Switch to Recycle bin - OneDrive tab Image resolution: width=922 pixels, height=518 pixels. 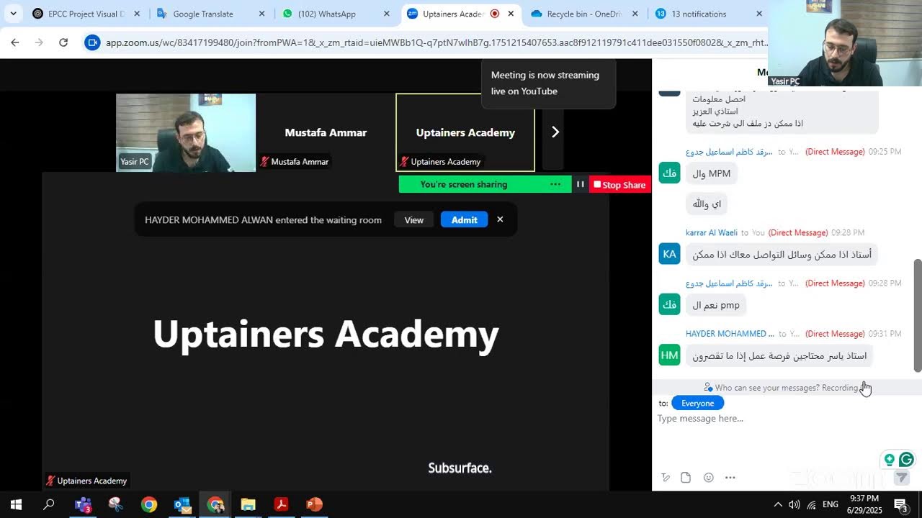(586, 14)
